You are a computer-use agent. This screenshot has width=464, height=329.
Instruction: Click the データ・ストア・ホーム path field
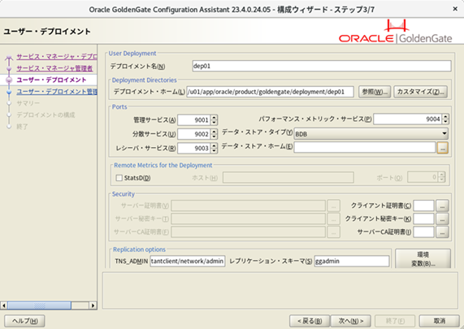pos(365,147)
